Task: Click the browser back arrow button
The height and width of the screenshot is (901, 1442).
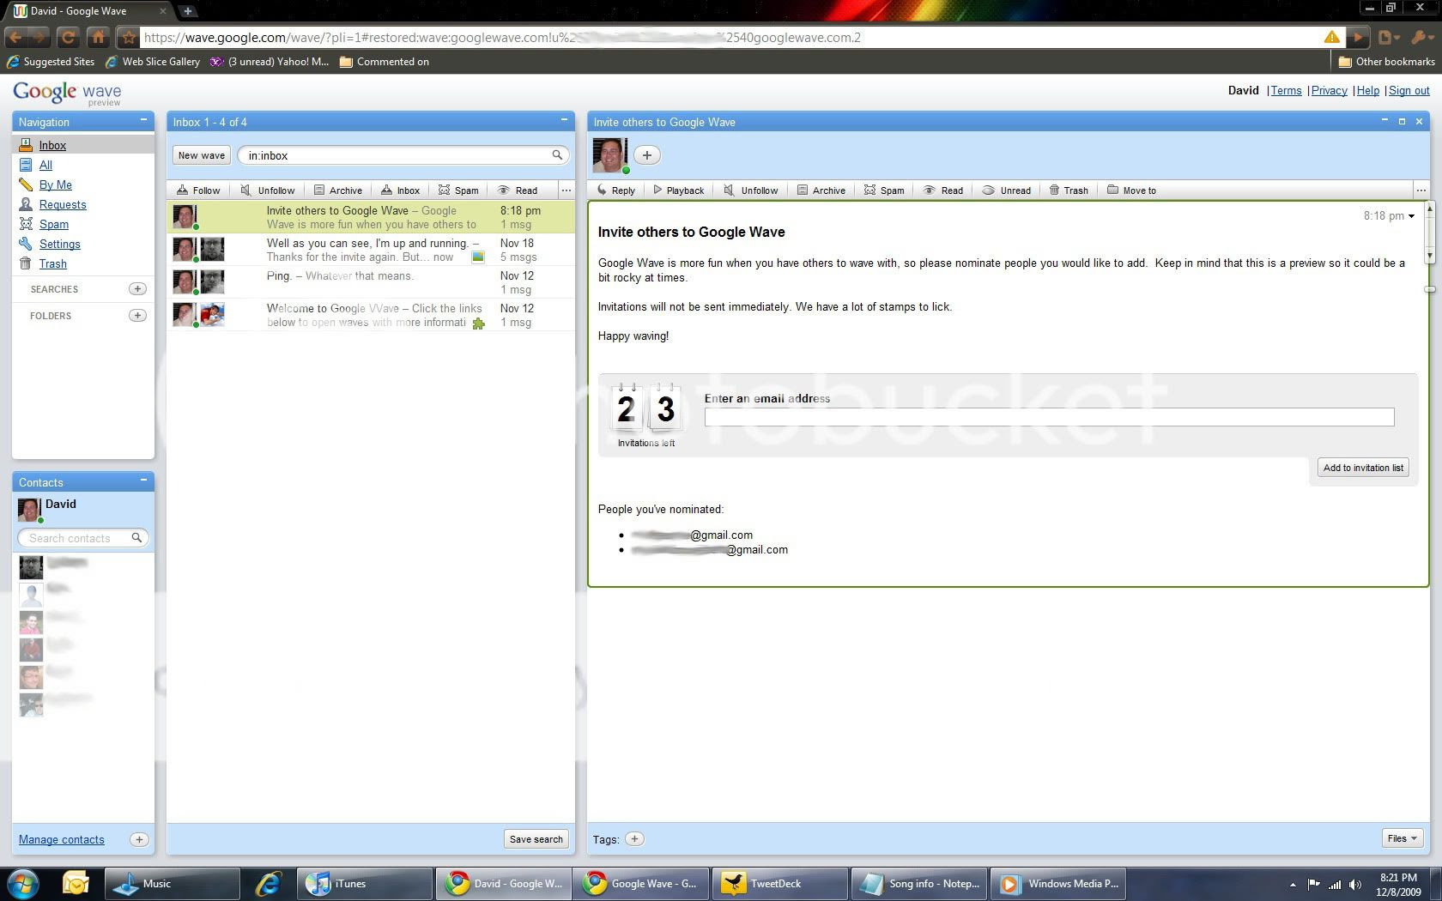Action: [15, 37]
